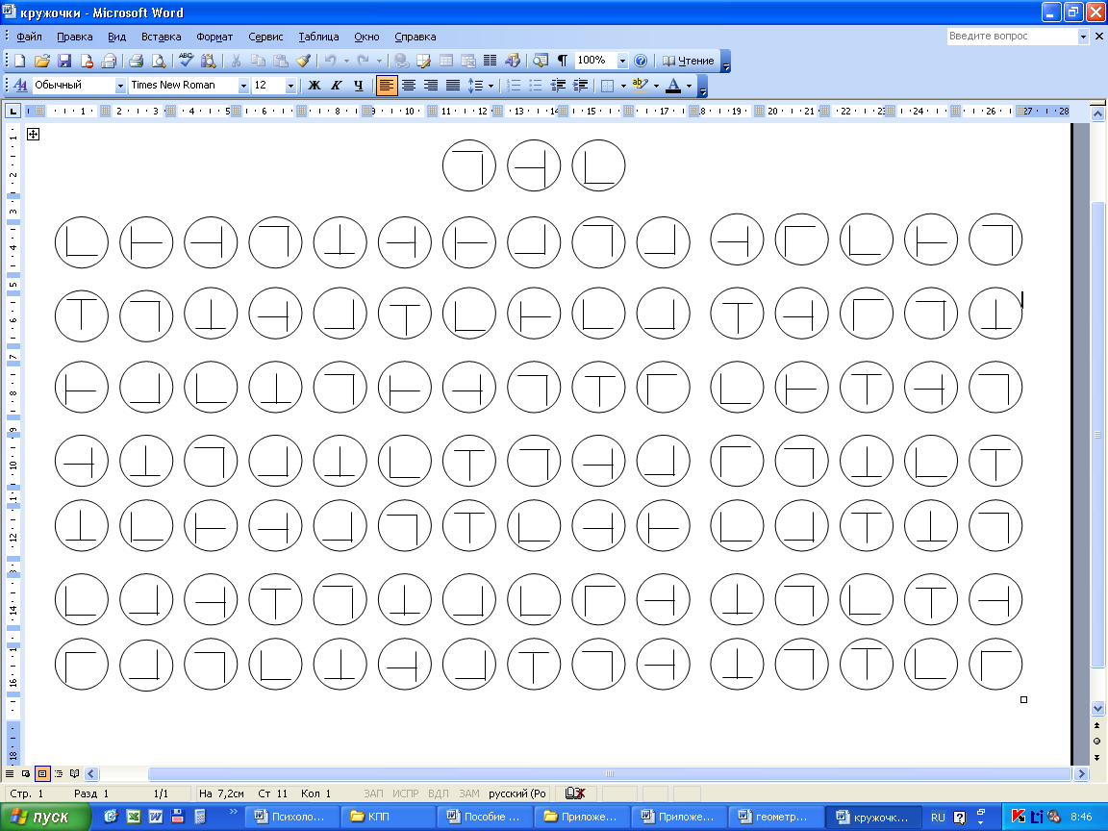Run the spelling and grammar check
Viewport: 1108px width, 831px height.
(186, 61)
